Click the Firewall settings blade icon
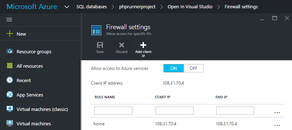The height and width of the screenshot is (130, 292). click(96, 30)
